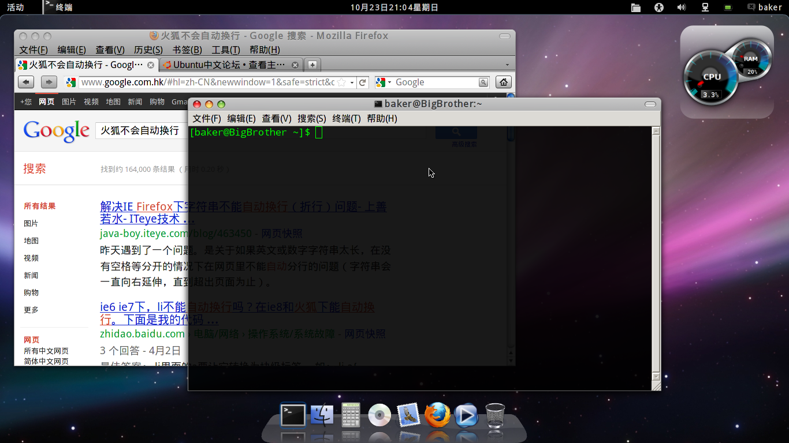Click the volume speaker icon in top panel
The image size is (789, 443).
click(x=682, y=7)
